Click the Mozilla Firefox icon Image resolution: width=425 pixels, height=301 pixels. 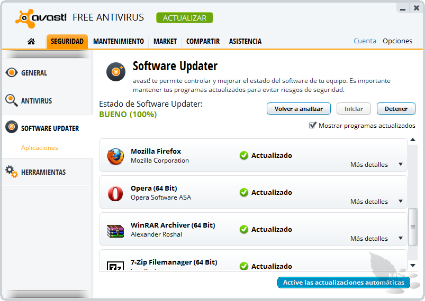115,156
